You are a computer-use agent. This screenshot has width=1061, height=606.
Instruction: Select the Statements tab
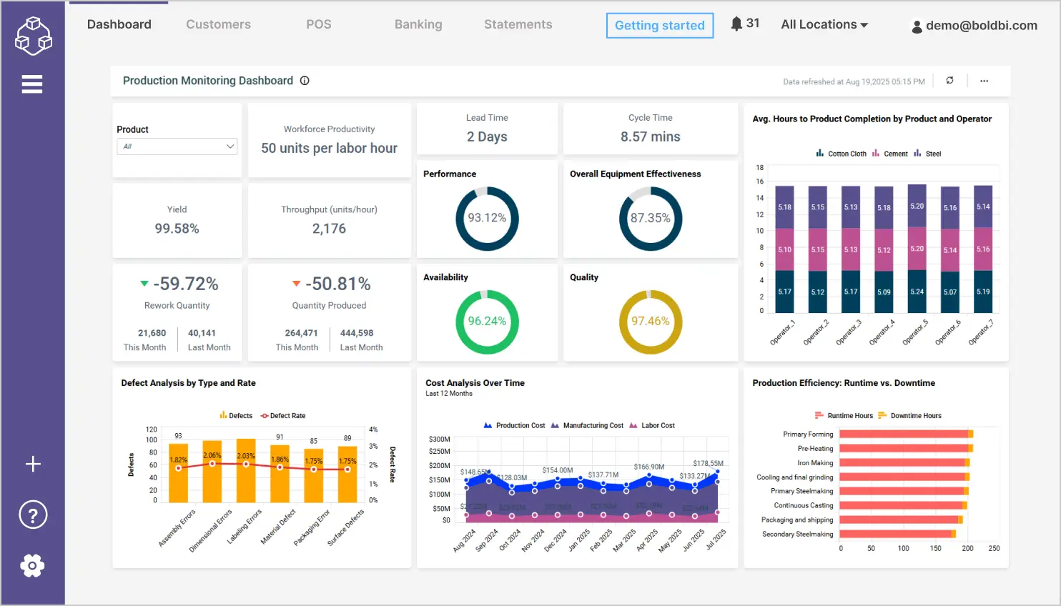[x=518, y=24]
